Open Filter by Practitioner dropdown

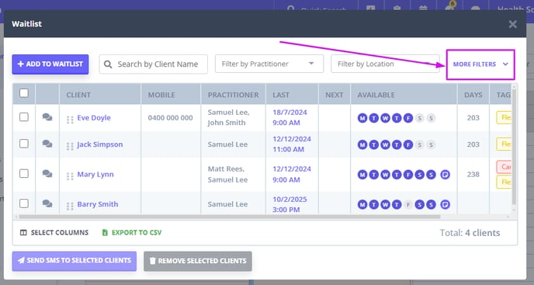[x=269, y=64]
